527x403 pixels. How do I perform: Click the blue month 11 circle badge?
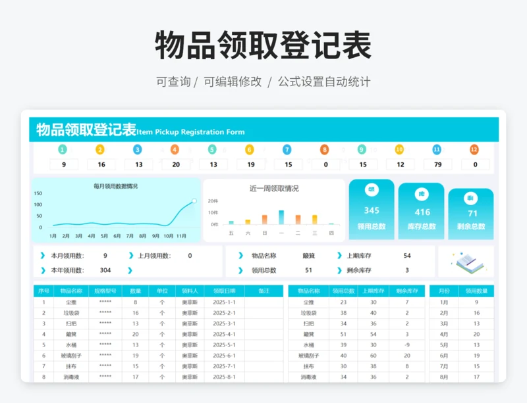[437, 149]
